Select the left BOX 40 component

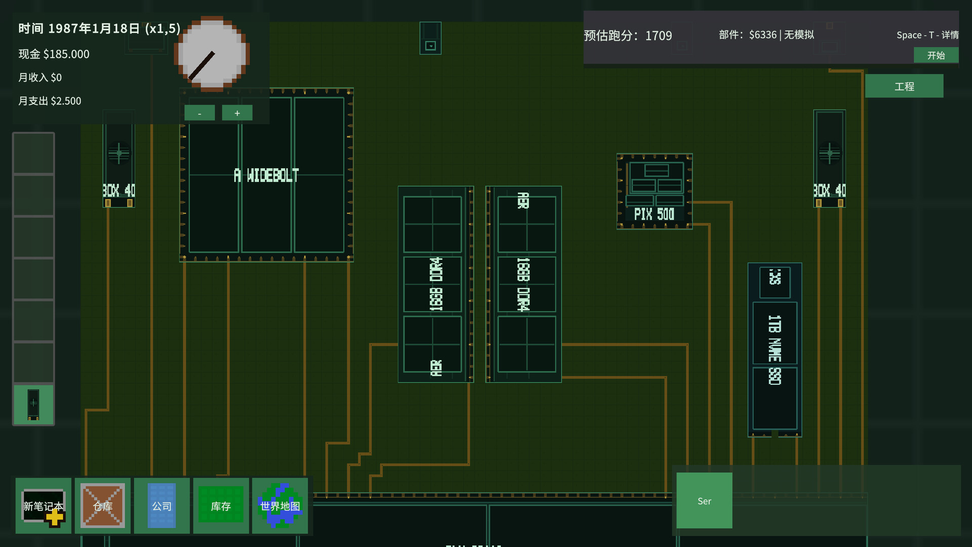(x=119, y=159)
